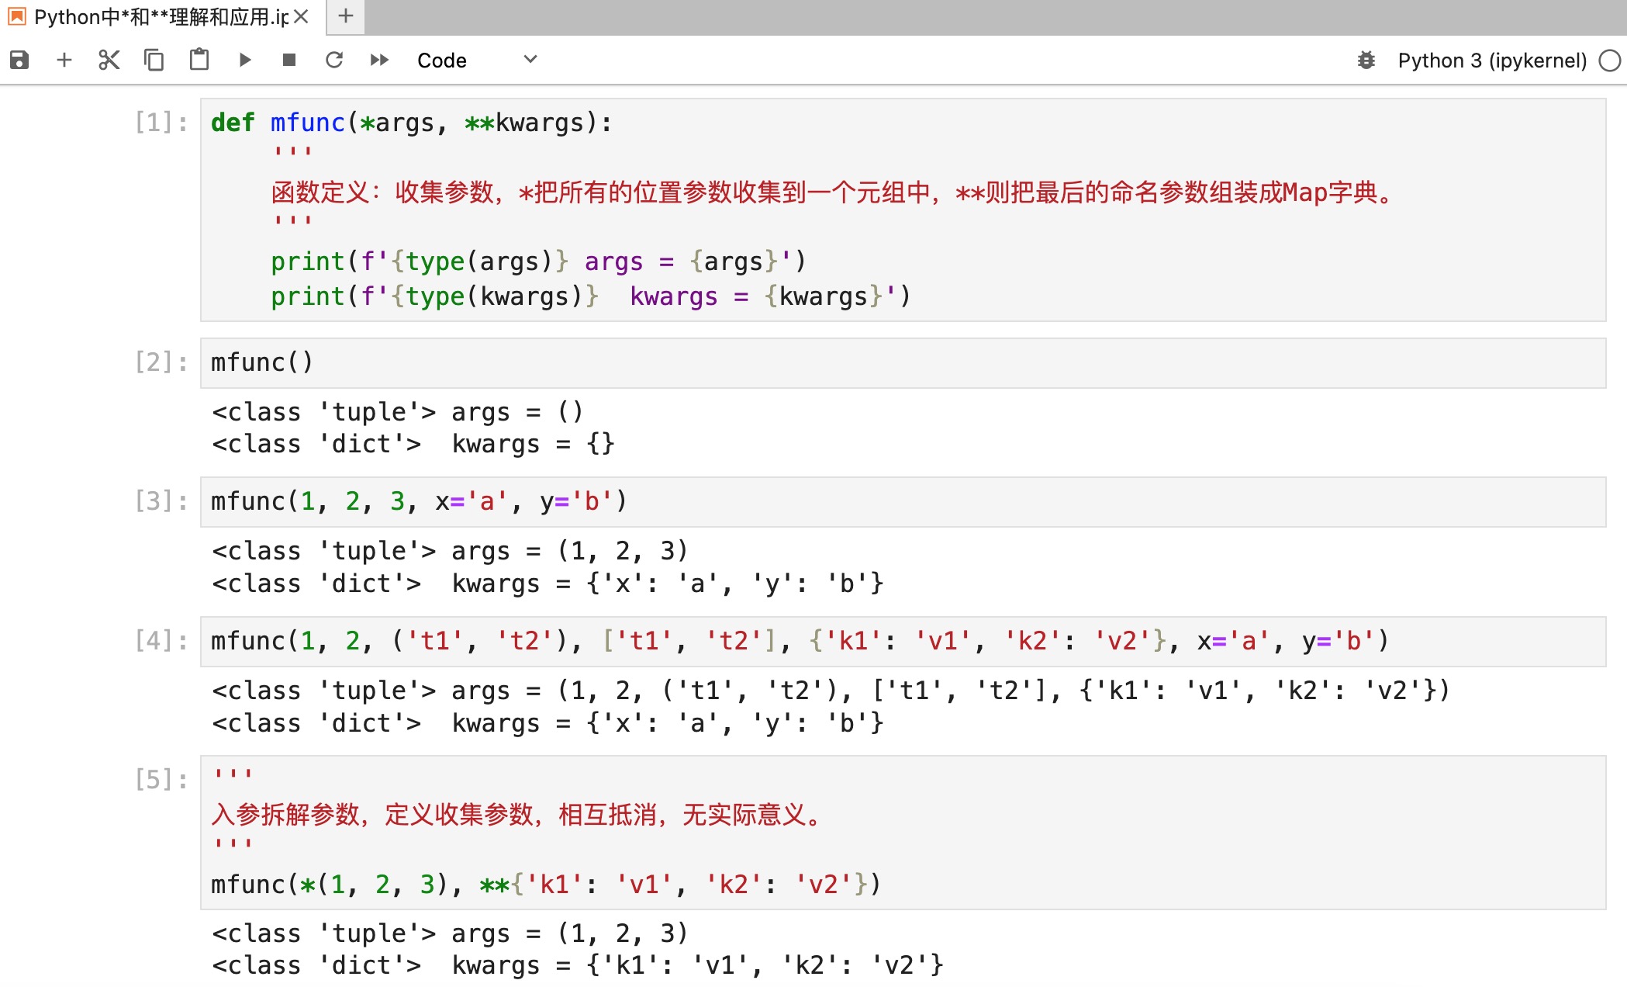Click cell 3 output 'args = (1, 2, 3)'

(x=450, y=551)
